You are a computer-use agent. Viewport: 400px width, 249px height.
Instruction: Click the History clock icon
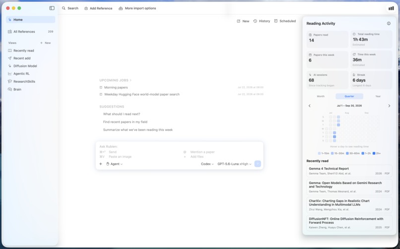(x=255, y=21)
